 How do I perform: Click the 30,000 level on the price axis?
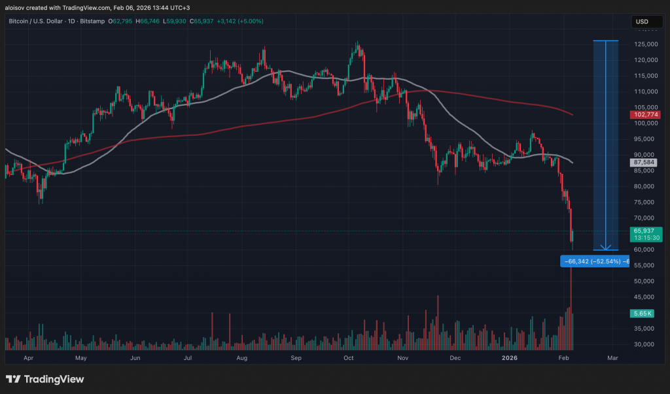645,344
